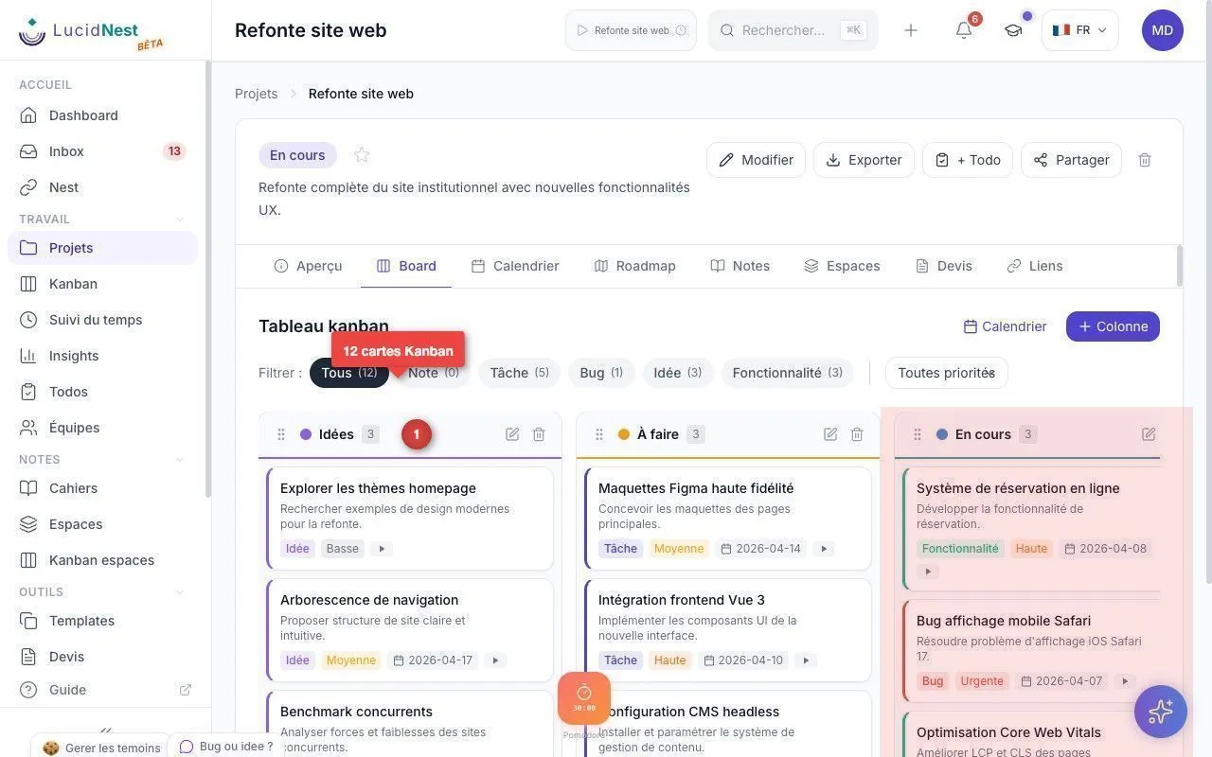Delete the À faire column
Image resolution: width=1212 pixels, height=757 pixels.
click(x=857, y=434)
